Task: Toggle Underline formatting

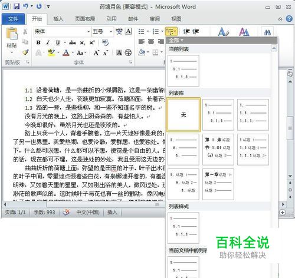Action: [x=58, y=42]
